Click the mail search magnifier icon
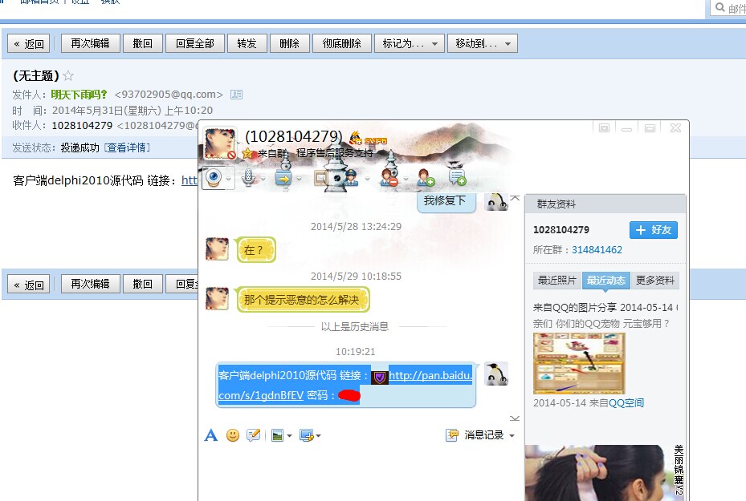The image size is (746, 501). [x=720, y=7]
